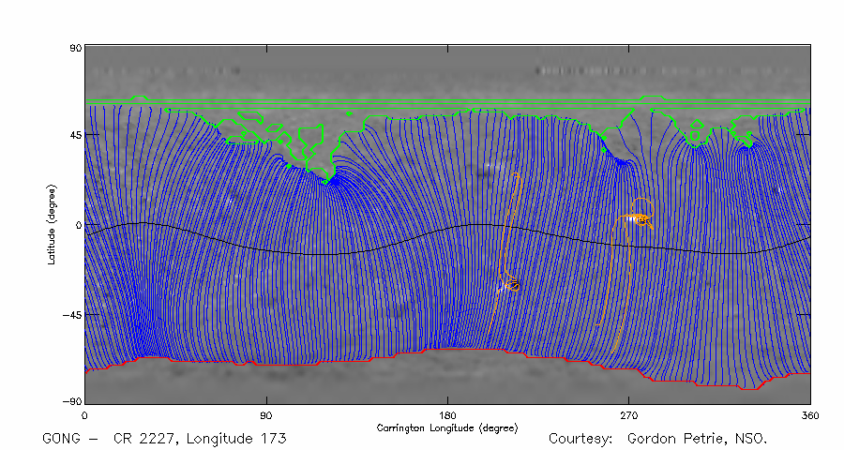Select the 0 tick label on longitude axis
The height and width of the screenshot is (450, 844).
(85, 414)
